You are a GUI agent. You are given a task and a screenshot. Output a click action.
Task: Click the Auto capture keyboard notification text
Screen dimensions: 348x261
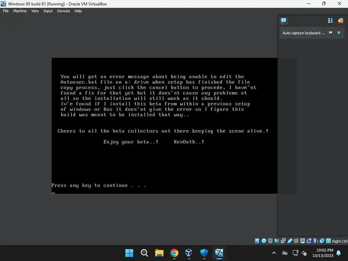[303, 33]
